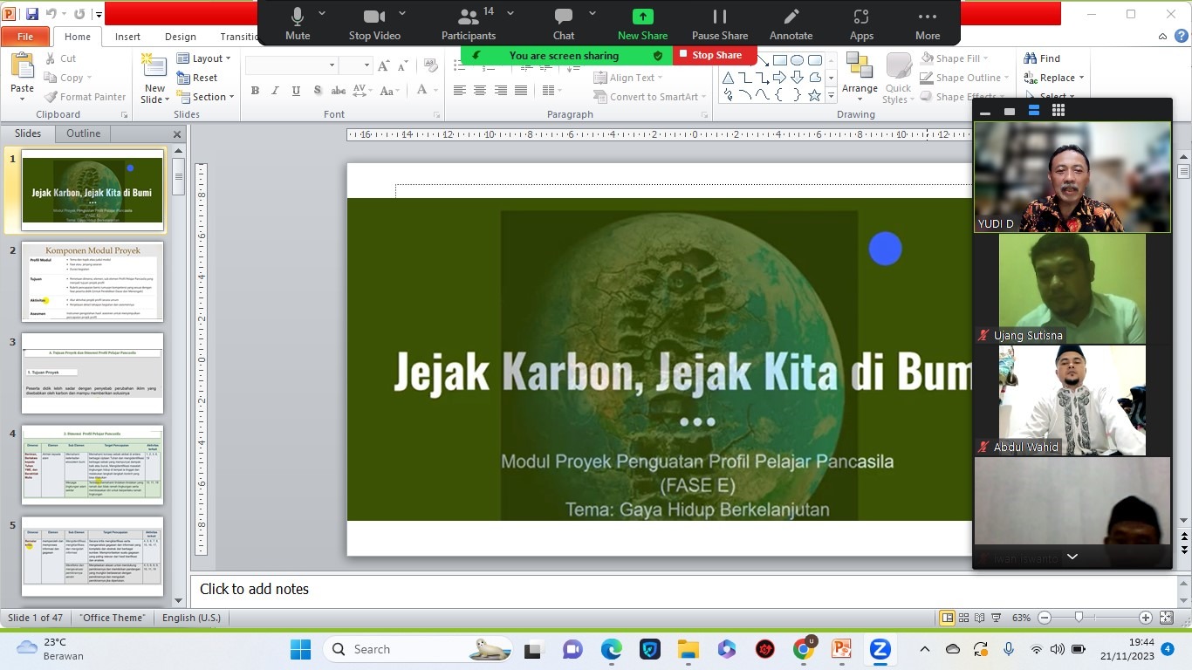
Task: Open the File tab
Action: coord(25,37)
